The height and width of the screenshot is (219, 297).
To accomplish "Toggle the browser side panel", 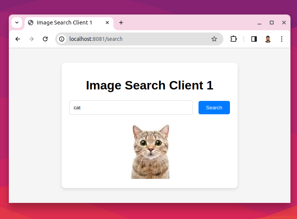I will coord(254,39).
